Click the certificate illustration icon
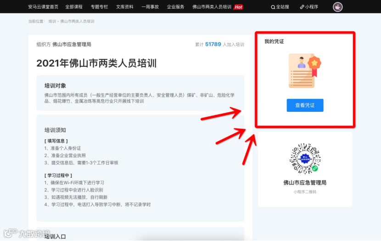Screen dimensions: 381x241 click(305, 71)
